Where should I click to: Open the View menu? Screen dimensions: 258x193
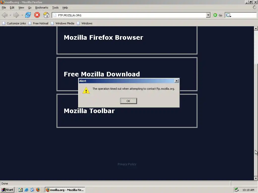click(21, 8)
